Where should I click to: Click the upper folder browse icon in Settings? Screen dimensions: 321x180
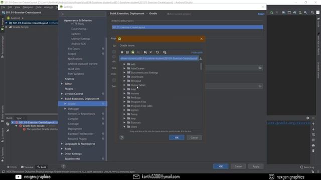pyautogui.click(x=260, y=68)
